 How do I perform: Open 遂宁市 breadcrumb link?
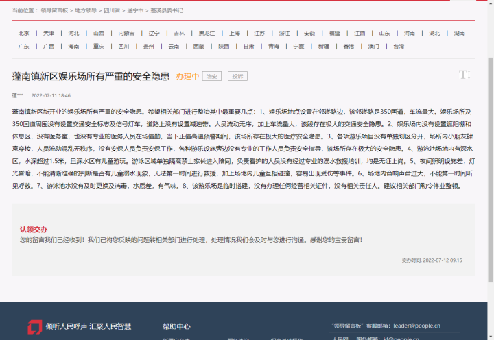[x=135, y=10]
